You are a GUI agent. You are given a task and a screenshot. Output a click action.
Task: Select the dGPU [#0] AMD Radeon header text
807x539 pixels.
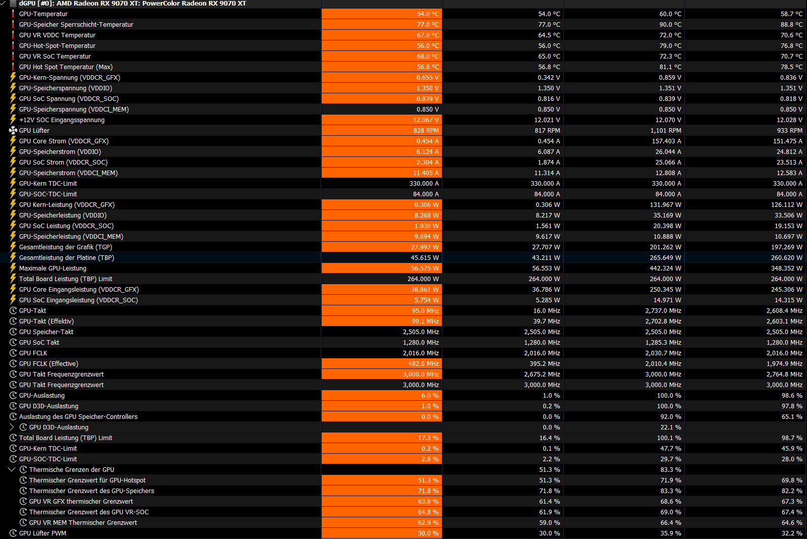click(x=133, y=4)
